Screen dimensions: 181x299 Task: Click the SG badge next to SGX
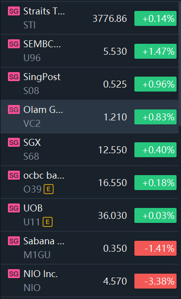pyautogui.click(x=14, y=142)
